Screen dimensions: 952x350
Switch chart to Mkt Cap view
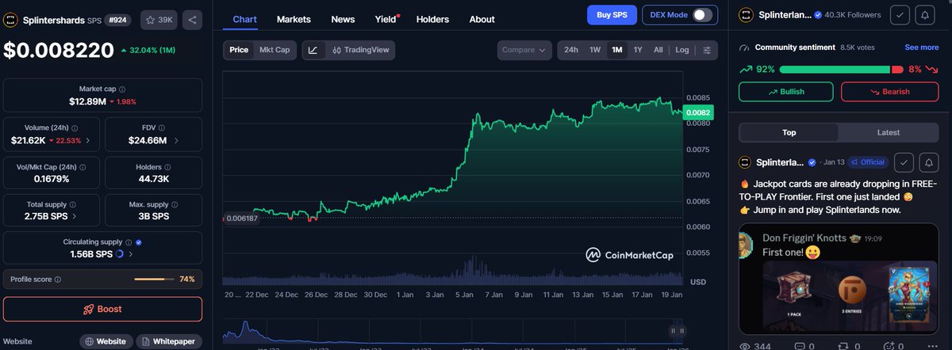[x=274, y=50]
